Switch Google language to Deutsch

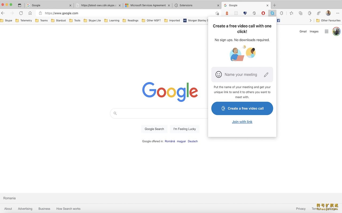pyautogui.click(x=193, y=141)
